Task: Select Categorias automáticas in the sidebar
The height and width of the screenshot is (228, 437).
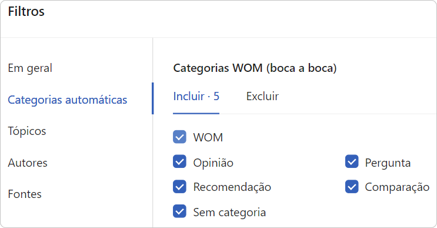Action: (68, 100)
